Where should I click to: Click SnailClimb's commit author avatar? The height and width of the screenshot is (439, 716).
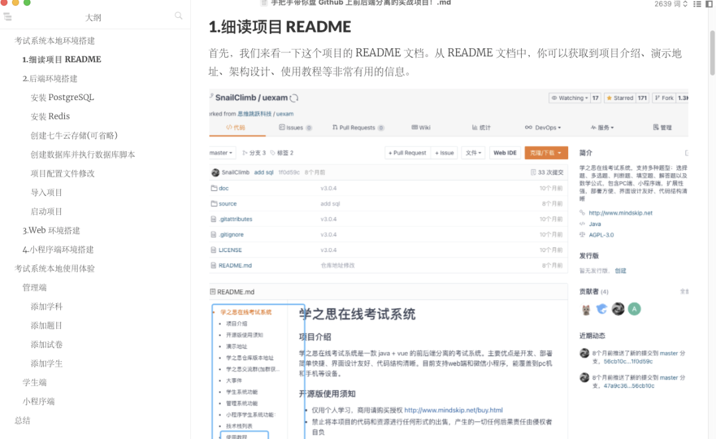pos(215,172)
